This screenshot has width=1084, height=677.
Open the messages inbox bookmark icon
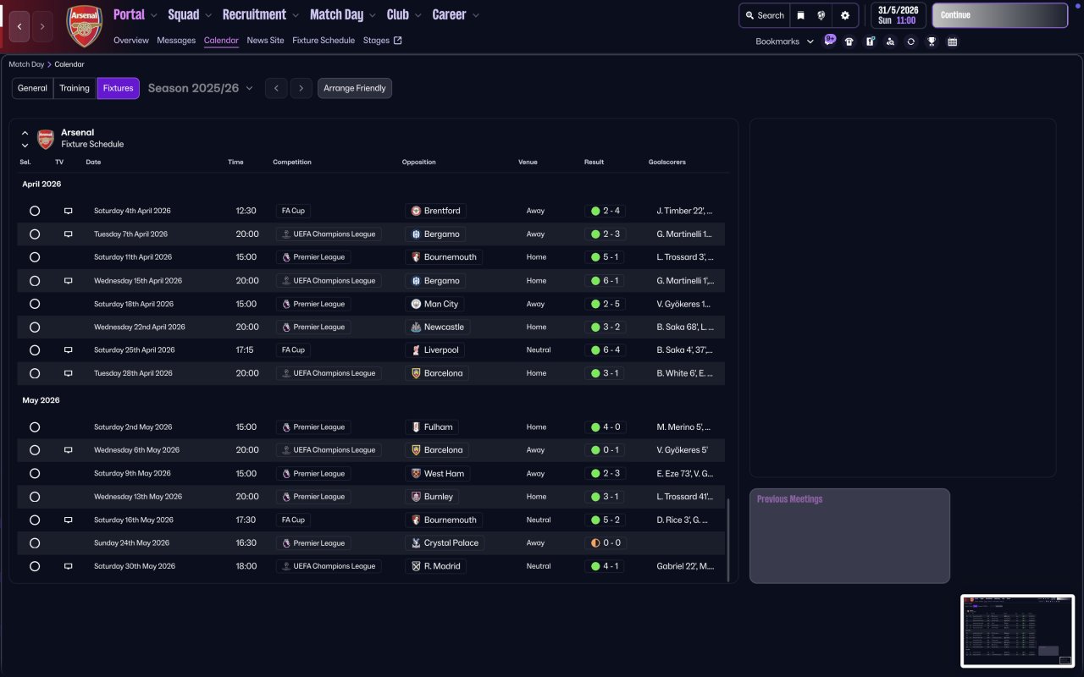click(x=830, y=40)
